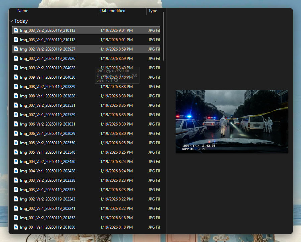Click the JPG File type cell of Img_003_Var2_20260119_202338

click(154, 180)
